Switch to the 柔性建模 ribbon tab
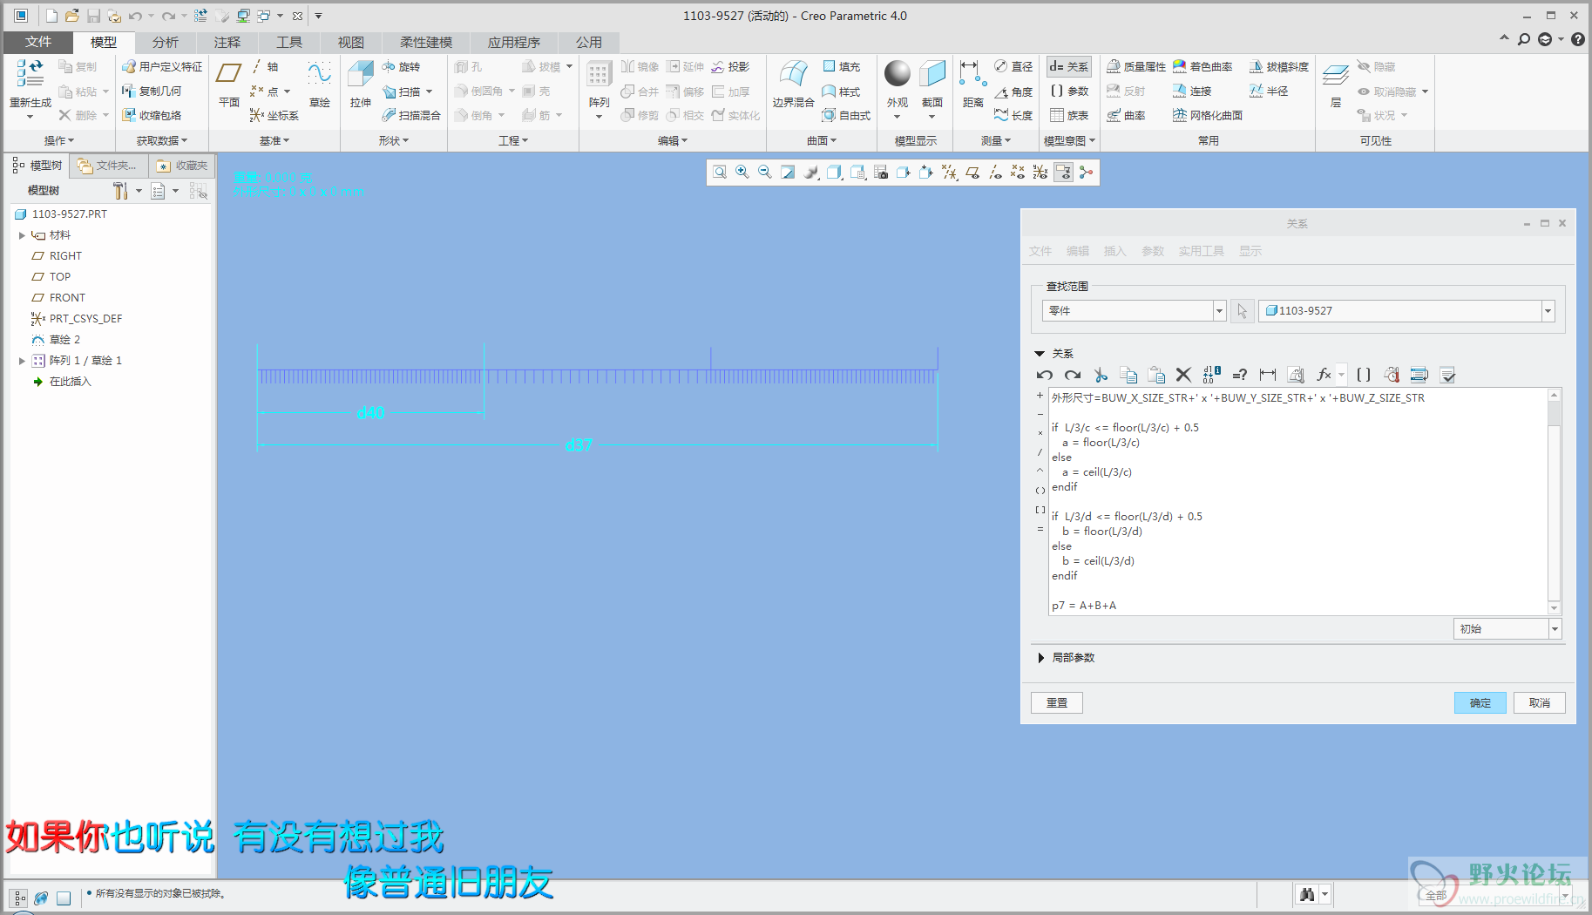The image size is (1592, 915). [x=426, y=42]
